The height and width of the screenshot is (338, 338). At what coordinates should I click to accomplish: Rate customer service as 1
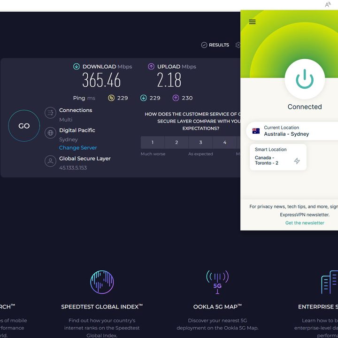point(153,142)
